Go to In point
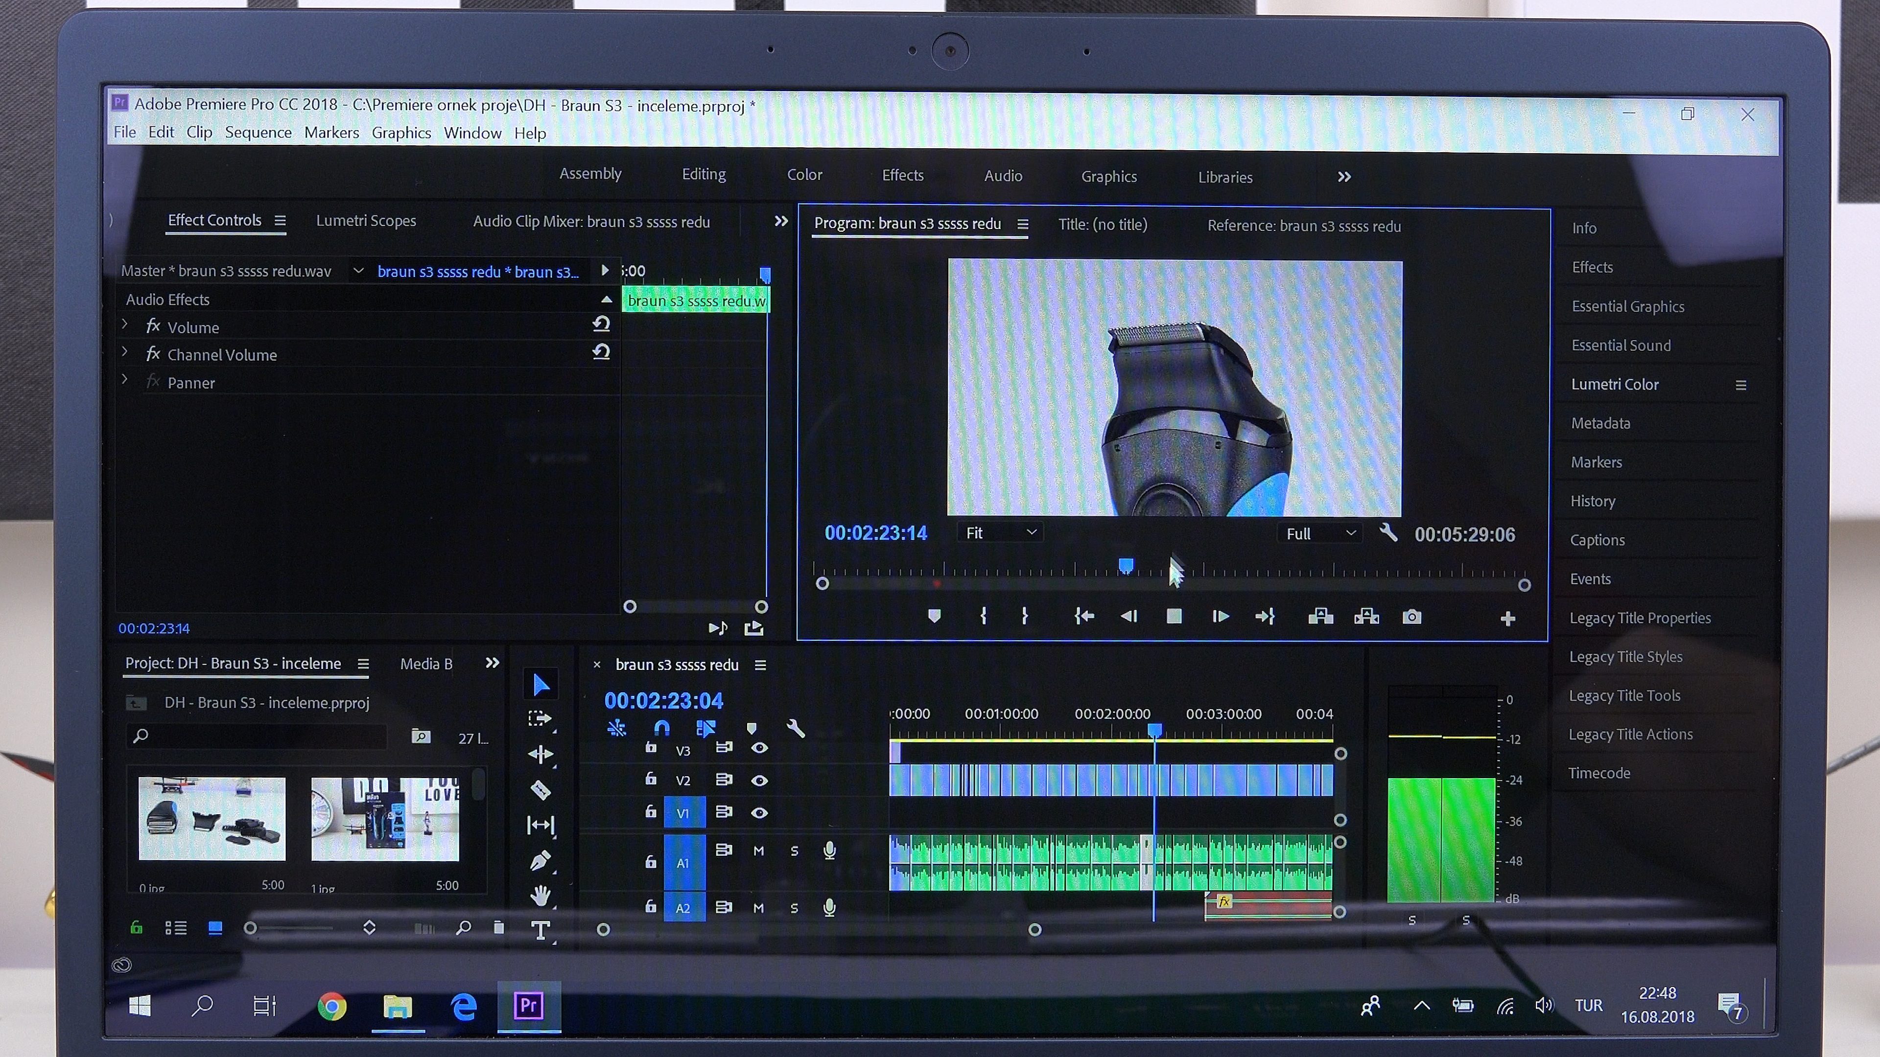Screen dimensions: 1880x1057 [x=1084, y=617]
